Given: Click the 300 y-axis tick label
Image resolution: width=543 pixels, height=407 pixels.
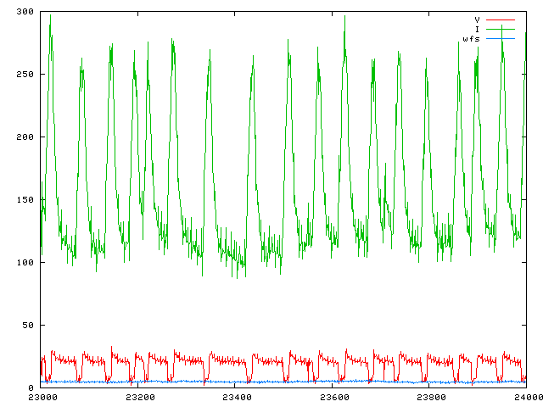Looking at the screenshot, I should (24, 12).
